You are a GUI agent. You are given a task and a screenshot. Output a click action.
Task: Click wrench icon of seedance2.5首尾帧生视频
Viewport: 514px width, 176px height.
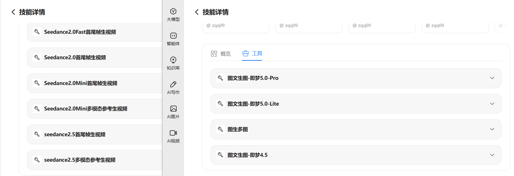[37, 134]
